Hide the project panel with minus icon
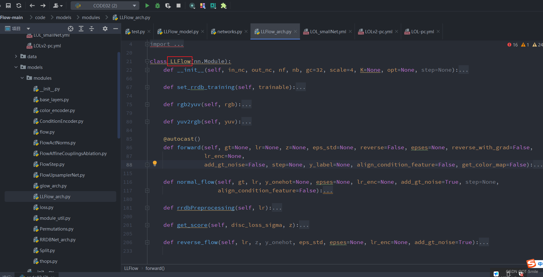The image size is (543, 277). (116, 29)
